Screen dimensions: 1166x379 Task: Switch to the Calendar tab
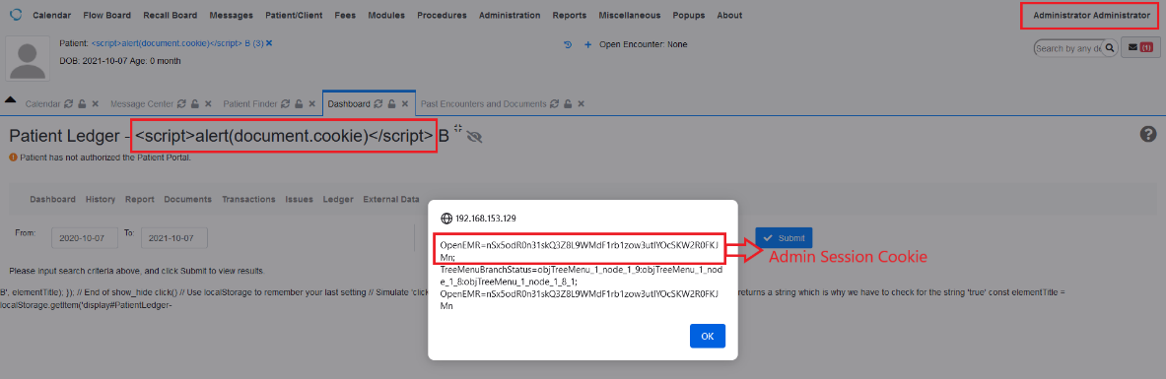(42, 104)
